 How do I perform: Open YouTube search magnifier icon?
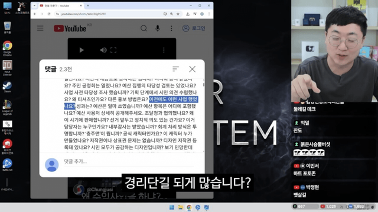click(144, 28)
